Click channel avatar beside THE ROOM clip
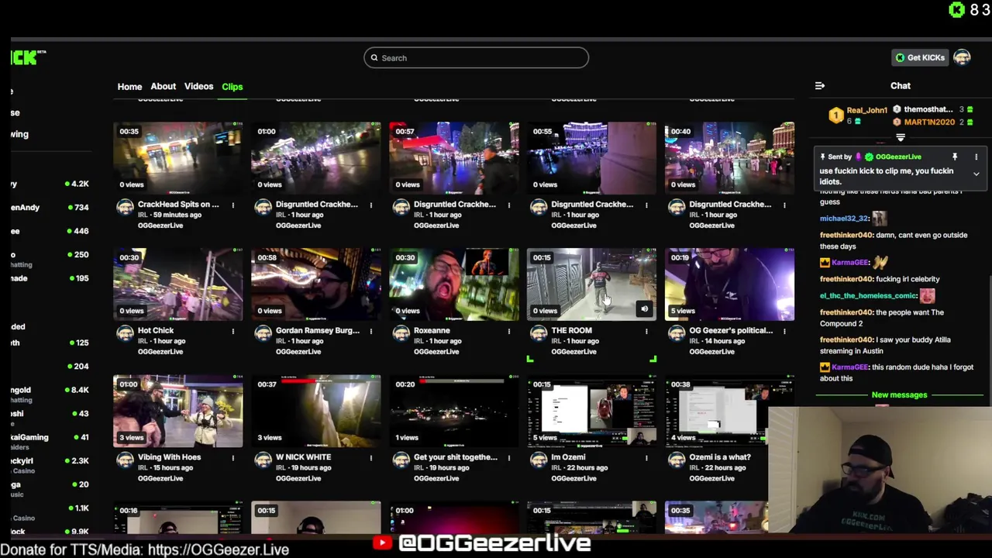992x558 pixels. pyautogui.click(x=539, y=333)
